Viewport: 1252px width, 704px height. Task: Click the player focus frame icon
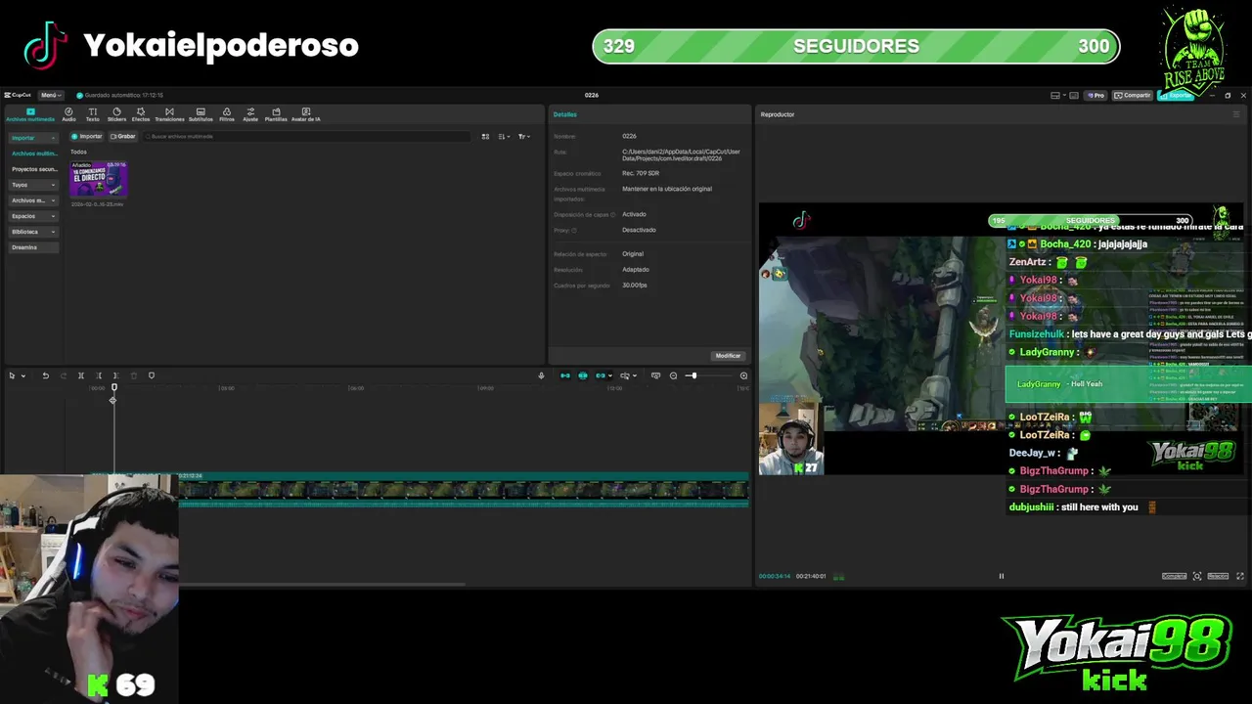(1197, 576)
